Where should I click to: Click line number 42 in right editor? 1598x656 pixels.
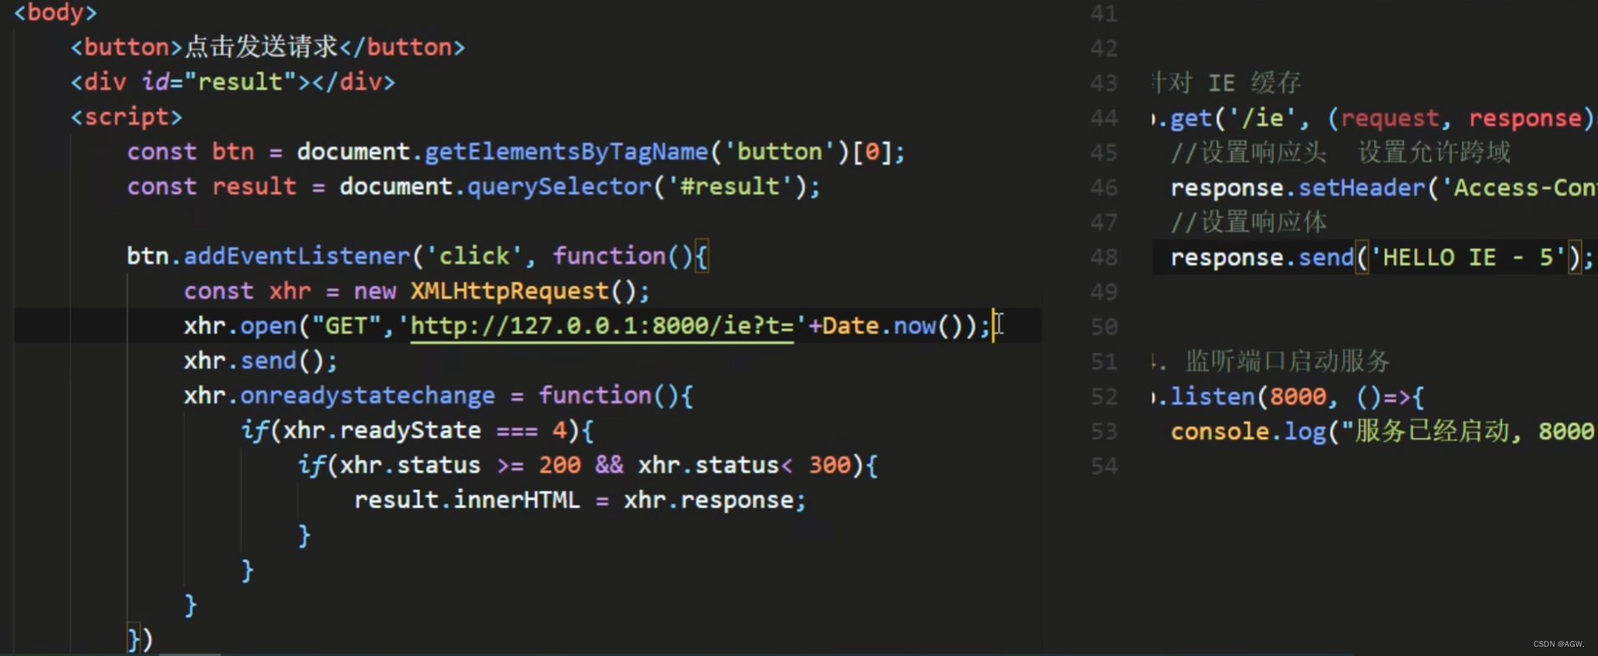pos(1103,48)
